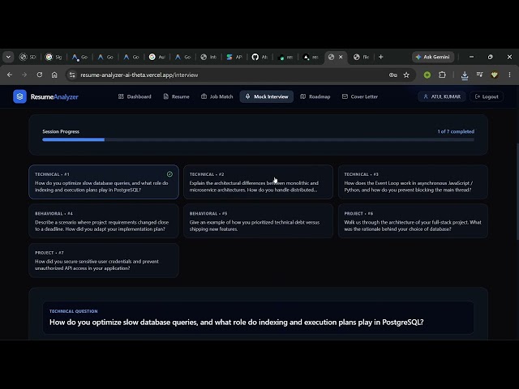The image size is (519, 389).
Task: Switch to the 'Int' globe tab
Action: click(x=208, y=57)
